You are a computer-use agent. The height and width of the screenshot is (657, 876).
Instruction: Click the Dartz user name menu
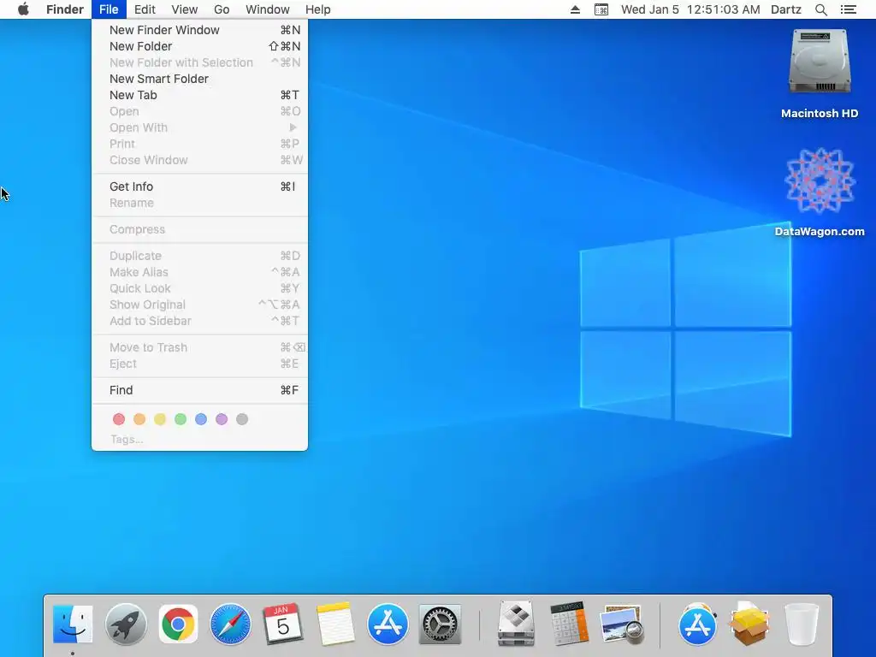[786, 9]
